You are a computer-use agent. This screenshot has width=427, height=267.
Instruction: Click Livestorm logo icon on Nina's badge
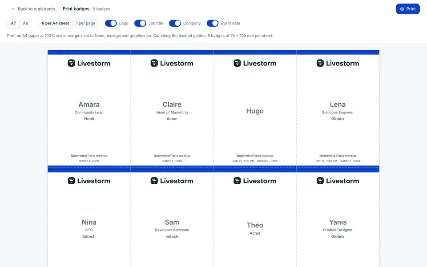(x=71, y=181)
